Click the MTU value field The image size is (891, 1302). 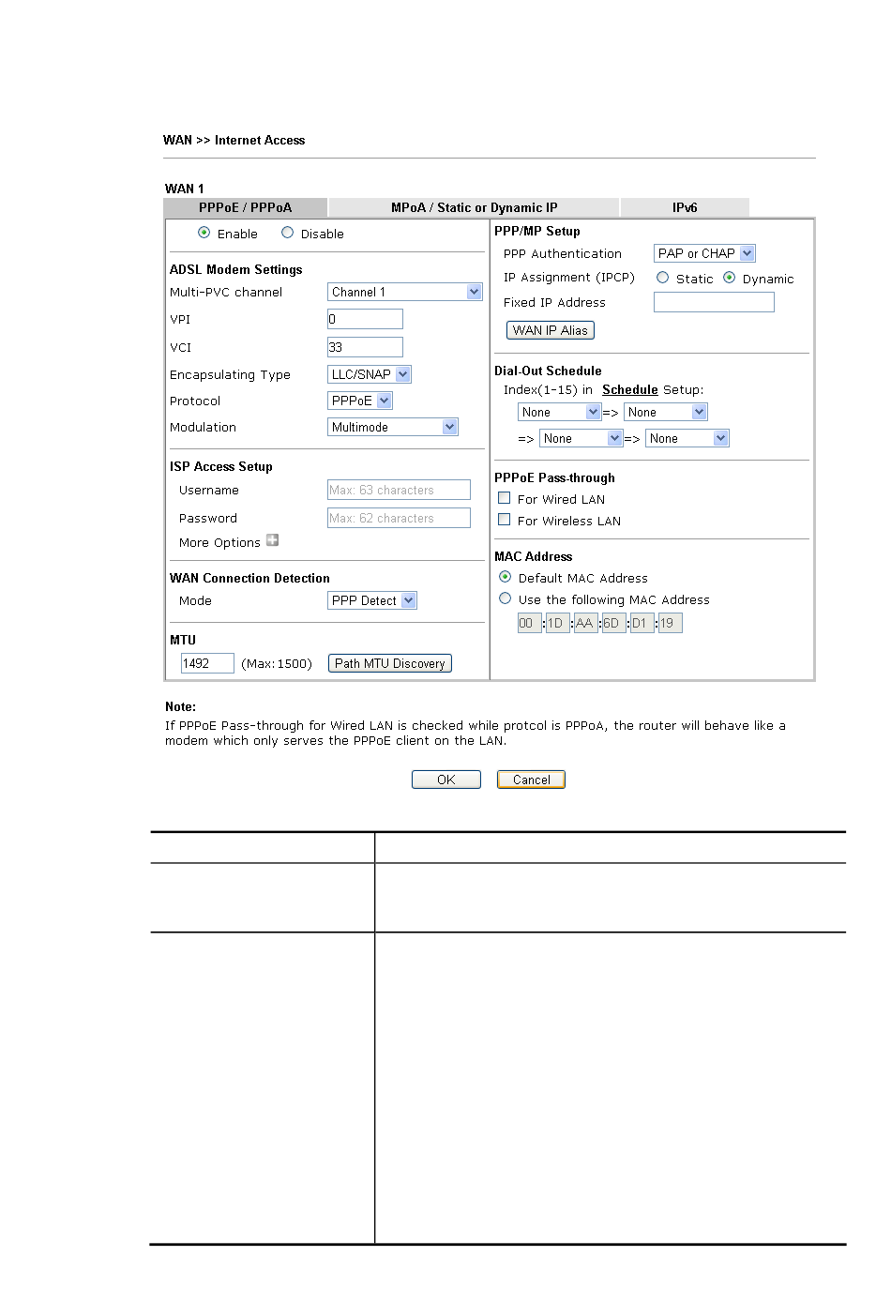[x=207, y=663]
